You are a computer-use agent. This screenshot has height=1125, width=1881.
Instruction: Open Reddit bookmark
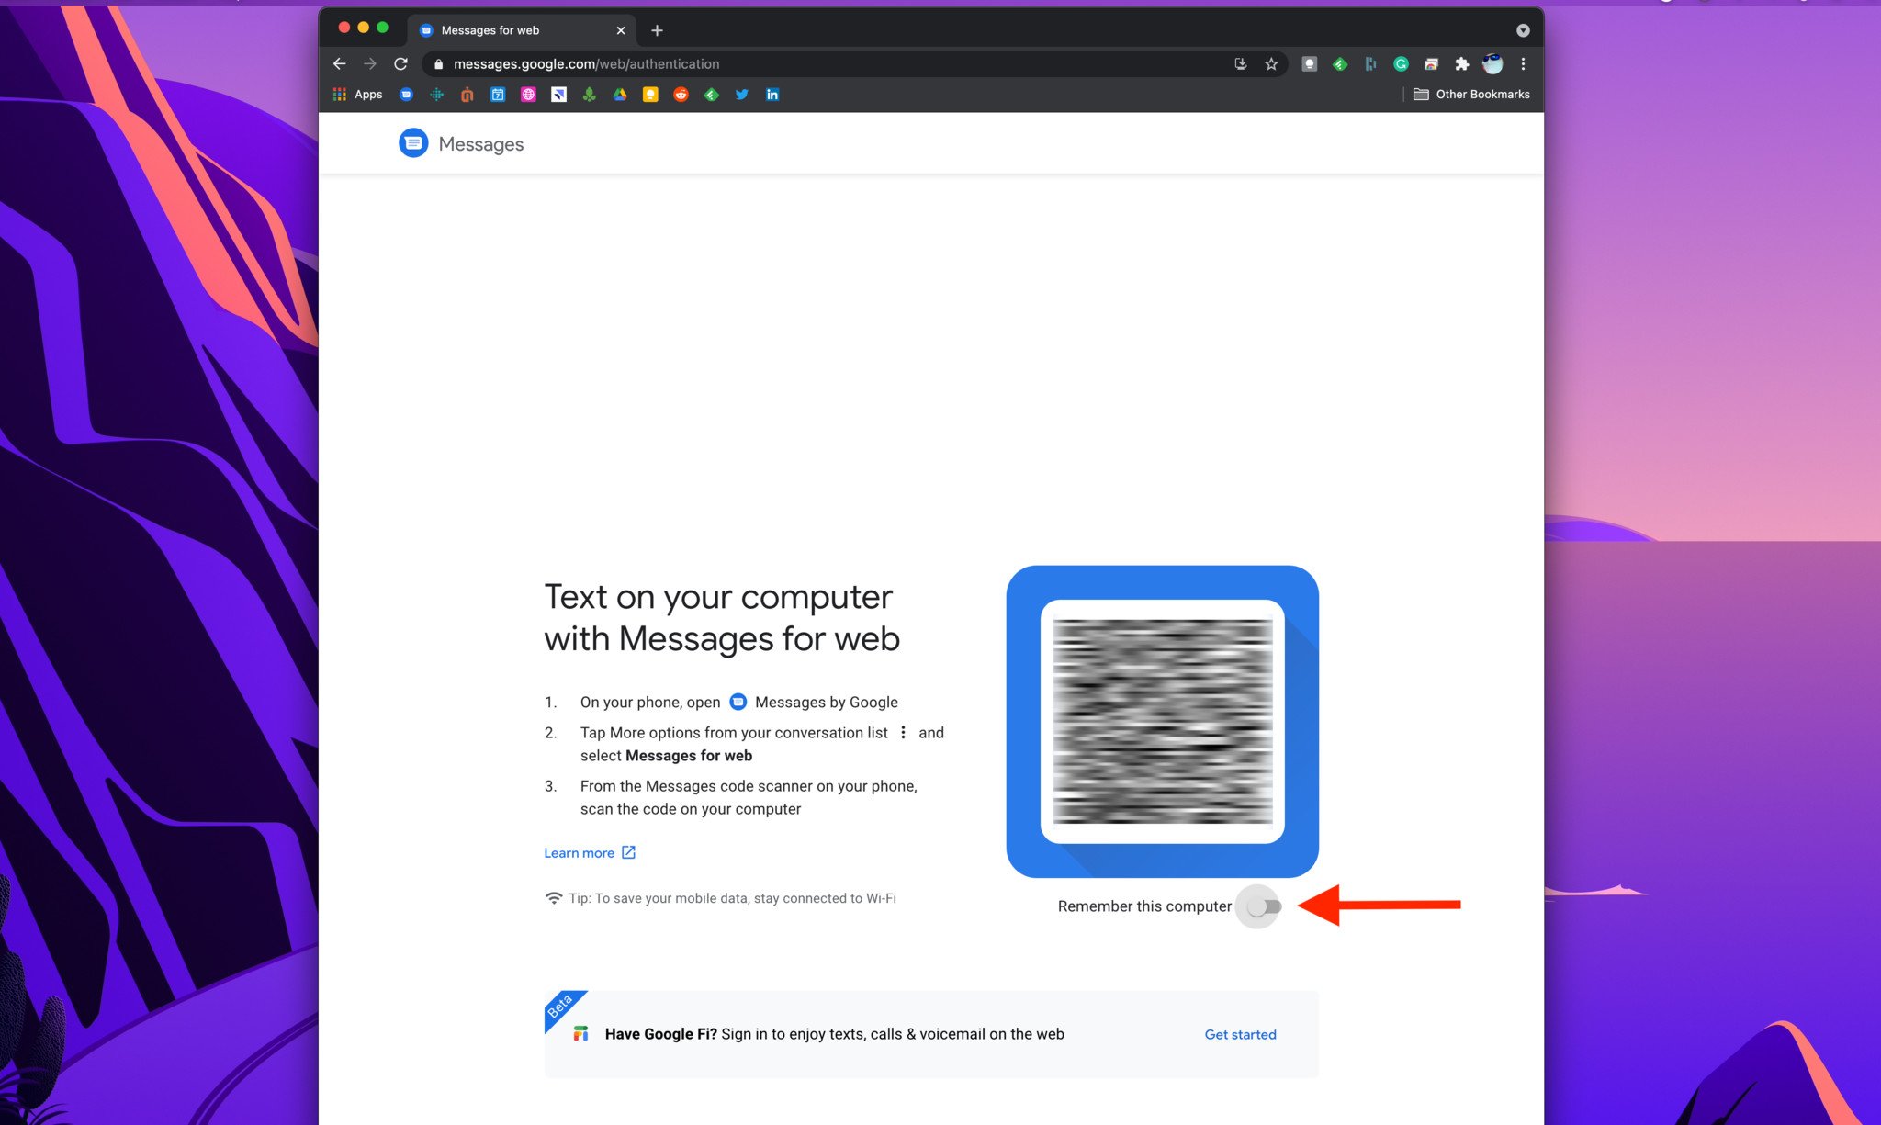pyautogui.click(x=681, y=95)
